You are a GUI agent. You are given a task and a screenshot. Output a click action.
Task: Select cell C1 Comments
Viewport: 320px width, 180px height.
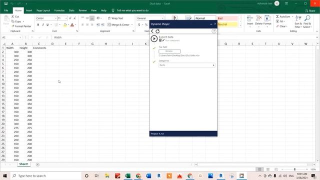pos(39,48)
